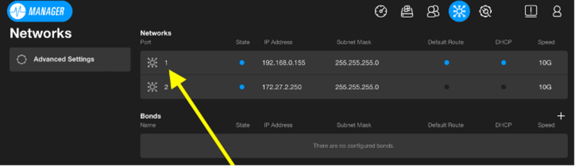Click the Manager logo
Viewport: 575px width, 166px height.
pos(40,11)
